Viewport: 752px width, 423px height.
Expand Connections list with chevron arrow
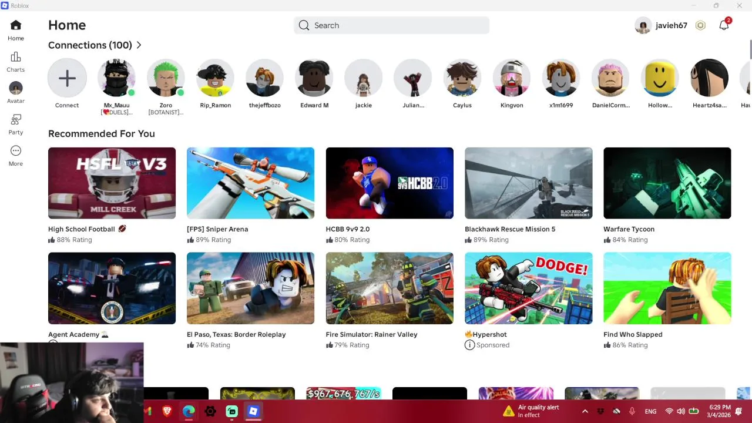(139, 45)
